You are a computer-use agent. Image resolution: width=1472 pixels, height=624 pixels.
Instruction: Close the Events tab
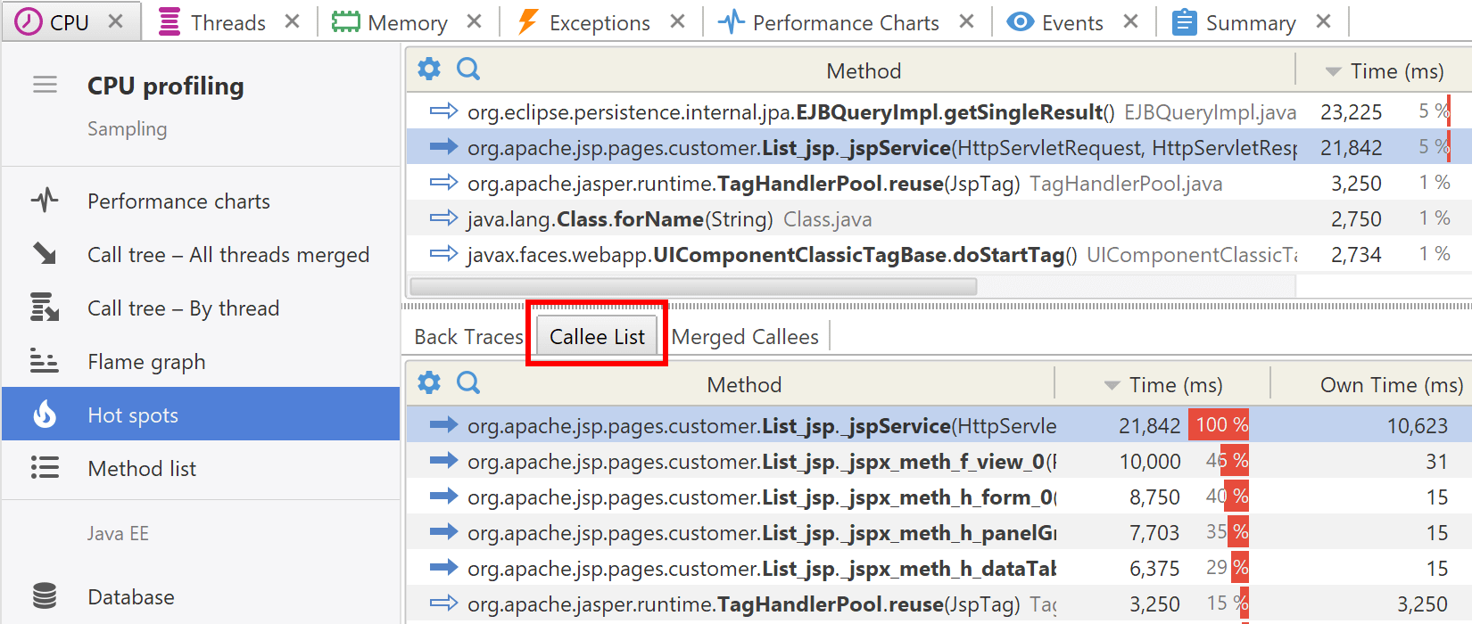[1130, 21]
